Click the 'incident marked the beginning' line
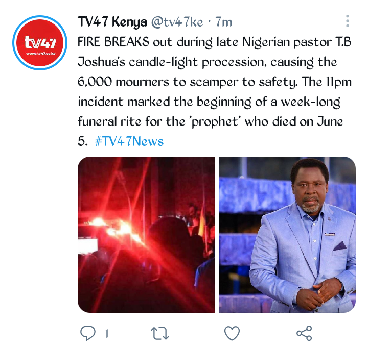368x349 pixels. point(209,102)
